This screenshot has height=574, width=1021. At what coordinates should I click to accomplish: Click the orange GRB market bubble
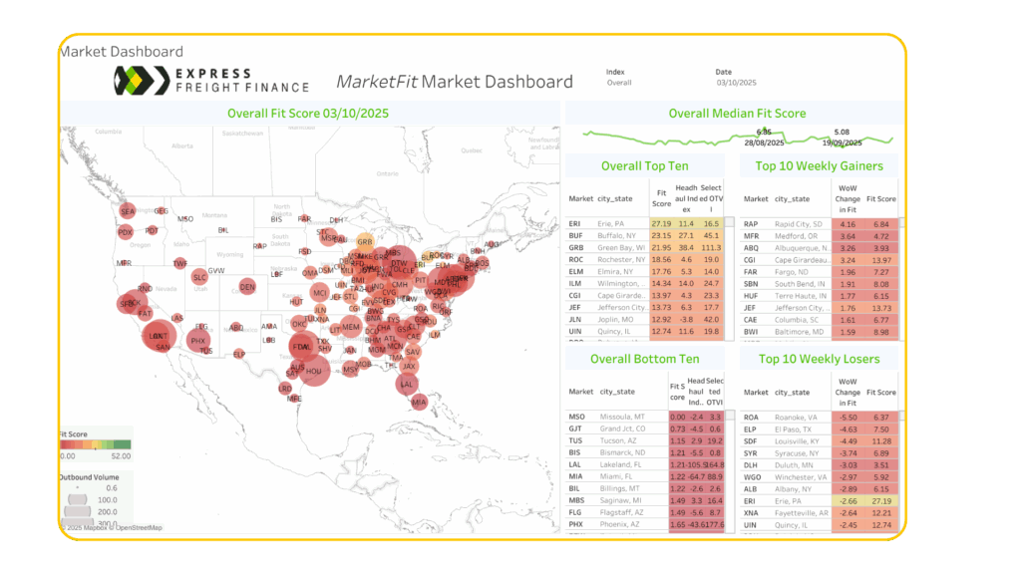click(x=365, y=242)
